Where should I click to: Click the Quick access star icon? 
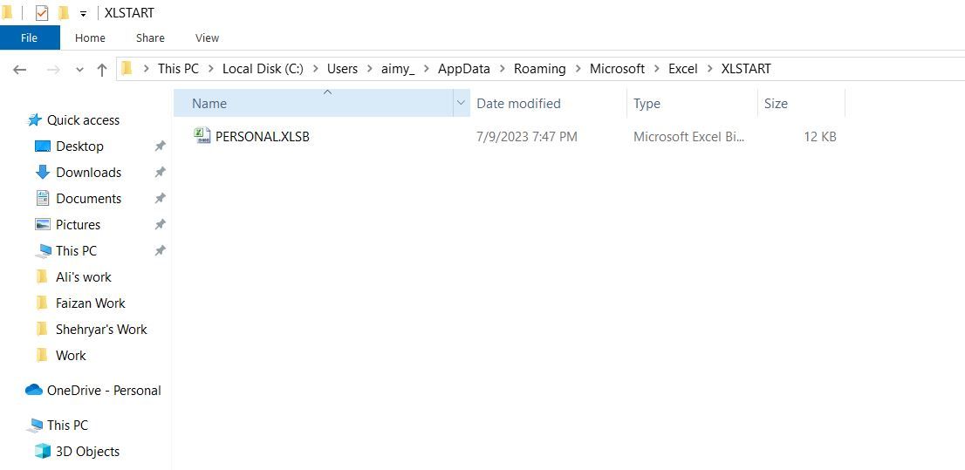35,120
